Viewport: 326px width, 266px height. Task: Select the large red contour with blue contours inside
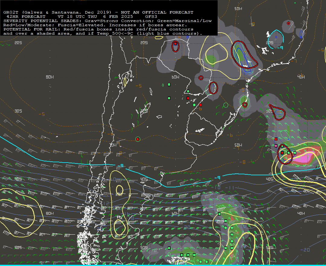tap(244, 55)
